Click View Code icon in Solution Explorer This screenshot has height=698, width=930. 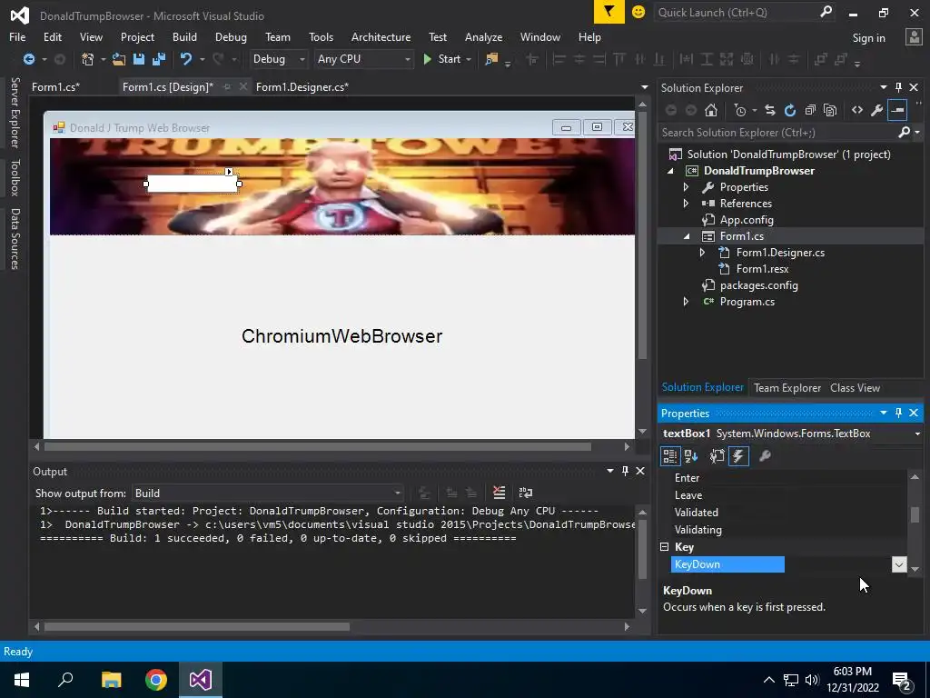[x=857, y=110]
